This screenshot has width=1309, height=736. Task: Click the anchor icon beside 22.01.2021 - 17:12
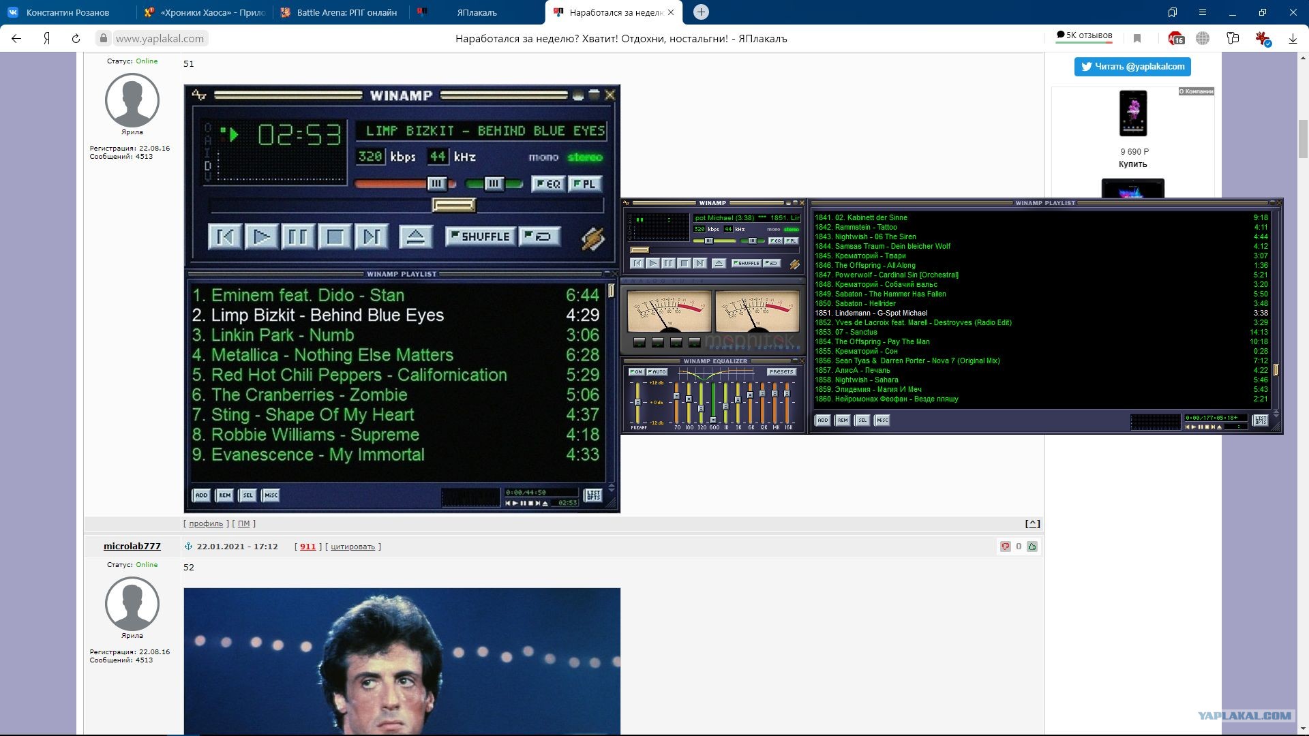189,547
